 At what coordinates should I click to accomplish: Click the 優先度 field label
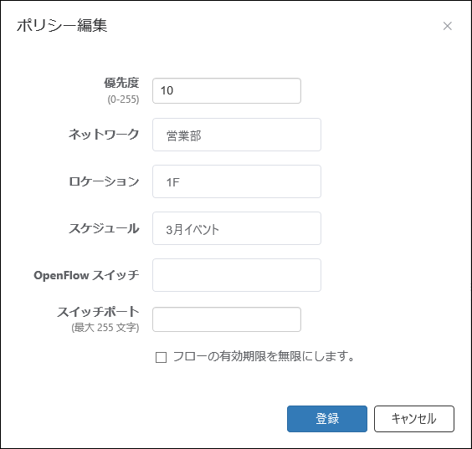121,83
